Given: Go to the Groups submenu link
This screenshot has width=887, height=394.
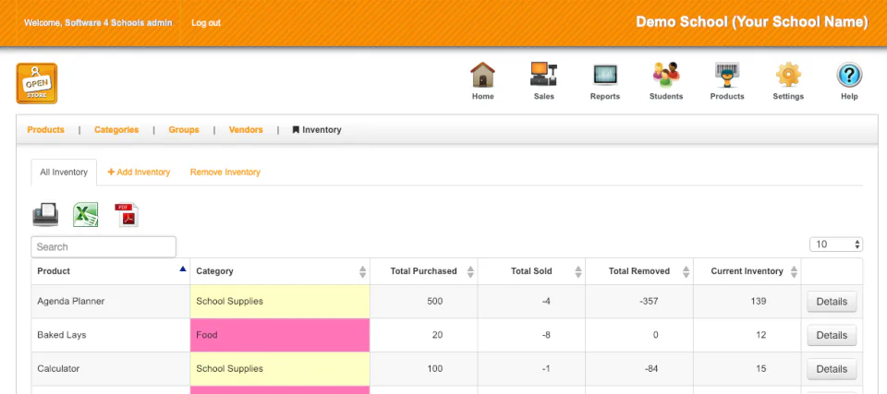Looking at the screenshot, I should pyautogui.click(x=184, y=129).
